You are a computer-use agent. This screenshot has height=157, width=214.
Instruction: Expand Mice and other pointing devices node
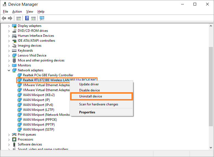(9, 60)
